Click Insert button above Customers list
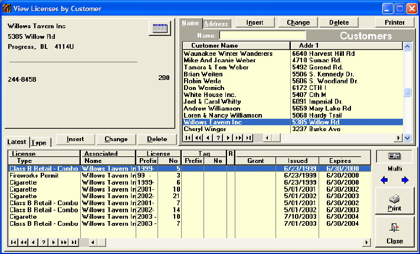 (255, 22)
